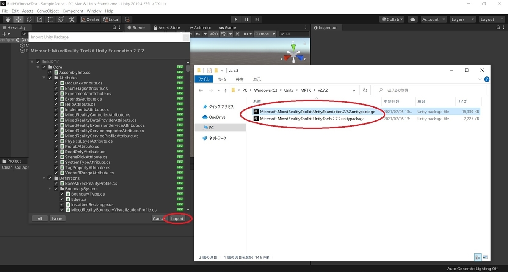The height and width of the screenshot is (272, 508).
Task: Toggle grid snapping icon in Unity toolbar
Action: (x=127, y=19)
